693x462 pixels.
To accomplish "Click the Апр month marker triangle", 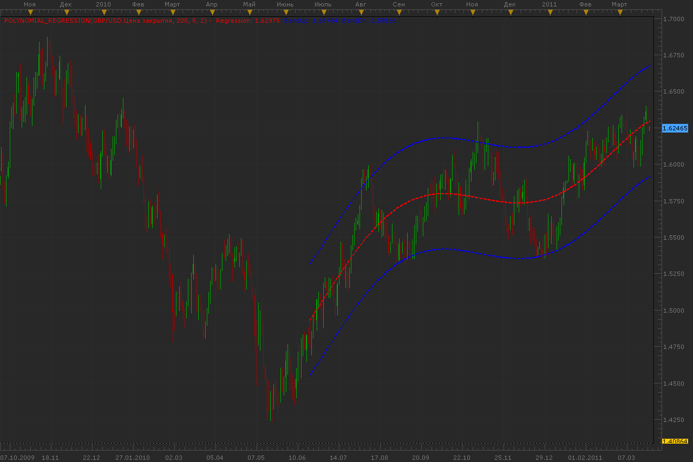I will pyautogui.click(x=212, y=11).
